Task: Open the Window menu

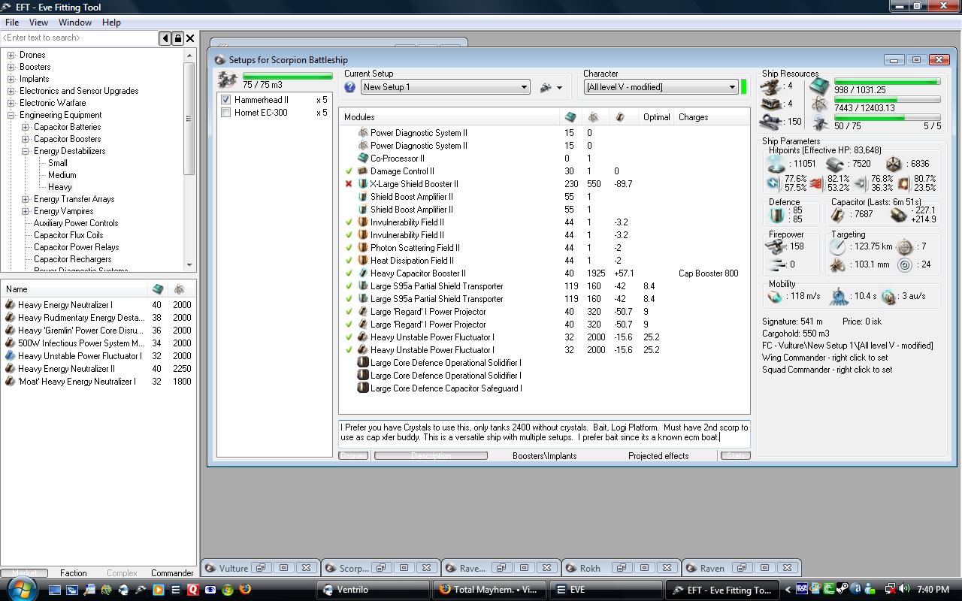Action: click(75, 23)
